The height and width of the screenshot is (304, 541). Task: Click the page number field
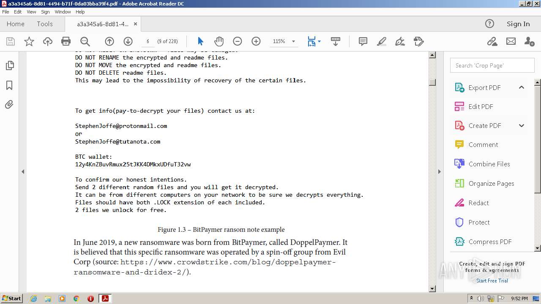click(x=148, y=41)
